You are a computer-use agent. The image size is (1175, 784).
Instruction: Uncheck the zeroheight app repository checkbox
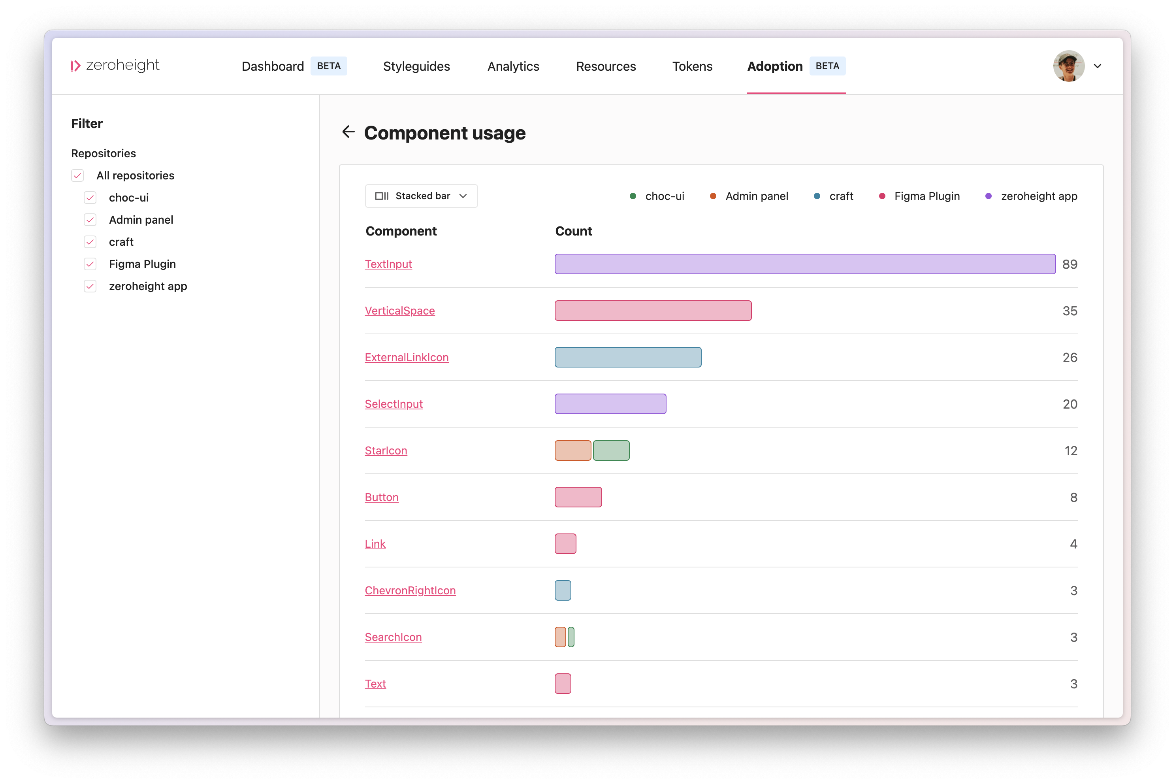point(90,286)
